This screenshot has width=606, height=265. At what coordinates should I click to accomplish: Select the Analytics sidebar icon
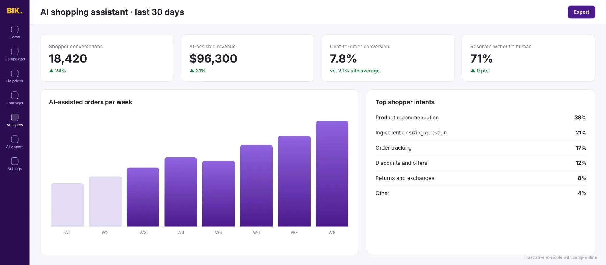click(15, 117)
